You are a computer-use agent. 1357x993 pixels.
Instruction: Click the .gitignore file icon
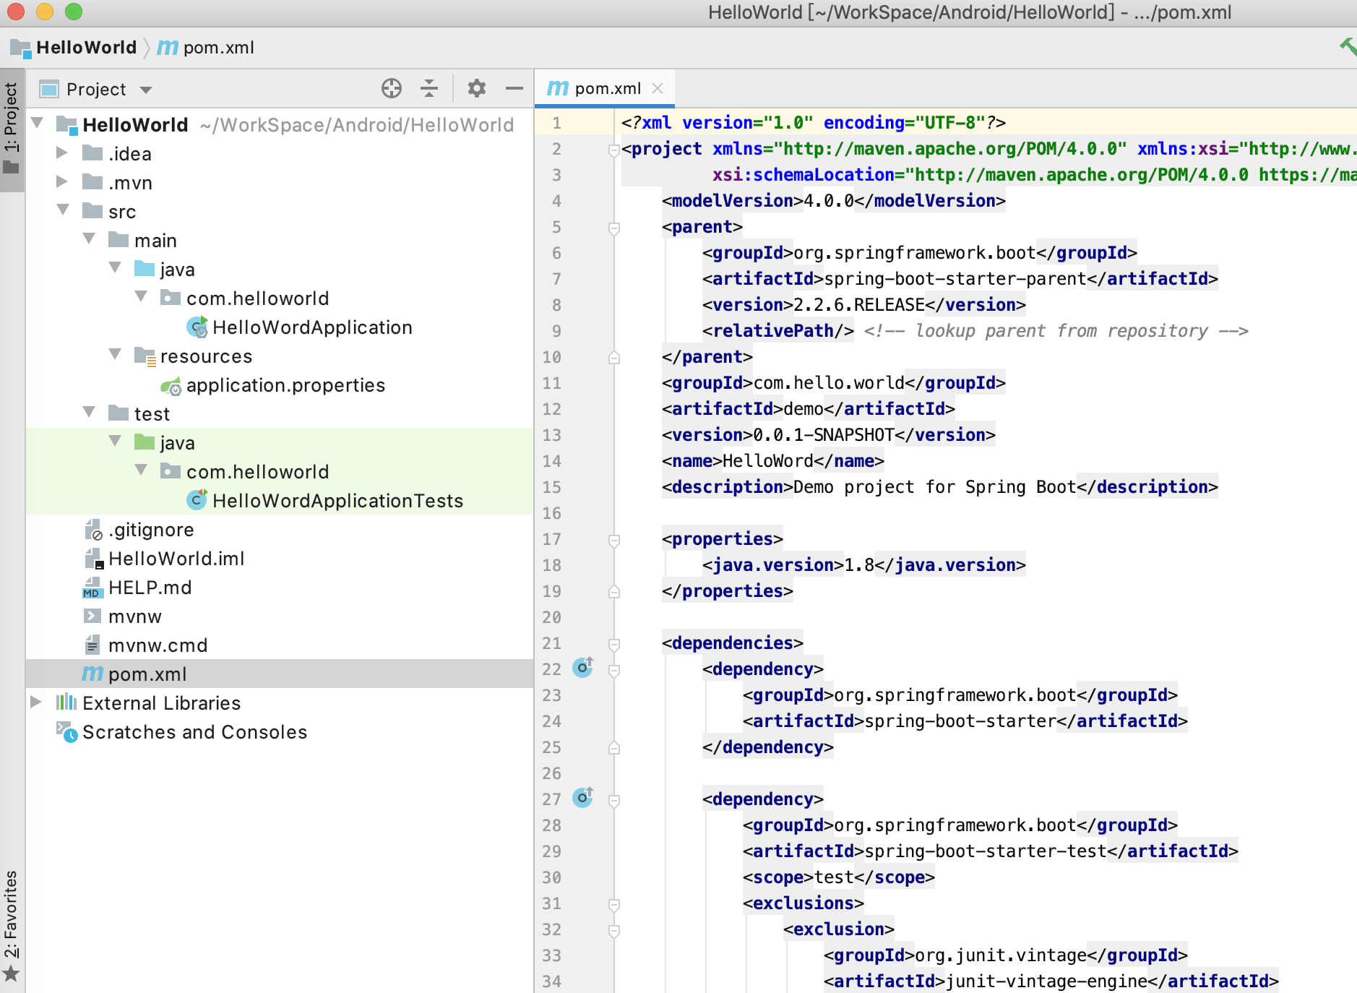93,530
